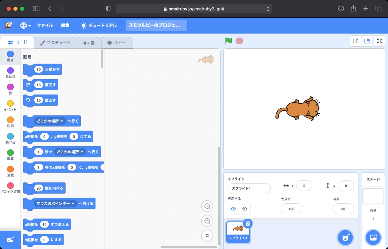
Task: Hide the sprite with crossed eye icon
Action: point(245,209)
